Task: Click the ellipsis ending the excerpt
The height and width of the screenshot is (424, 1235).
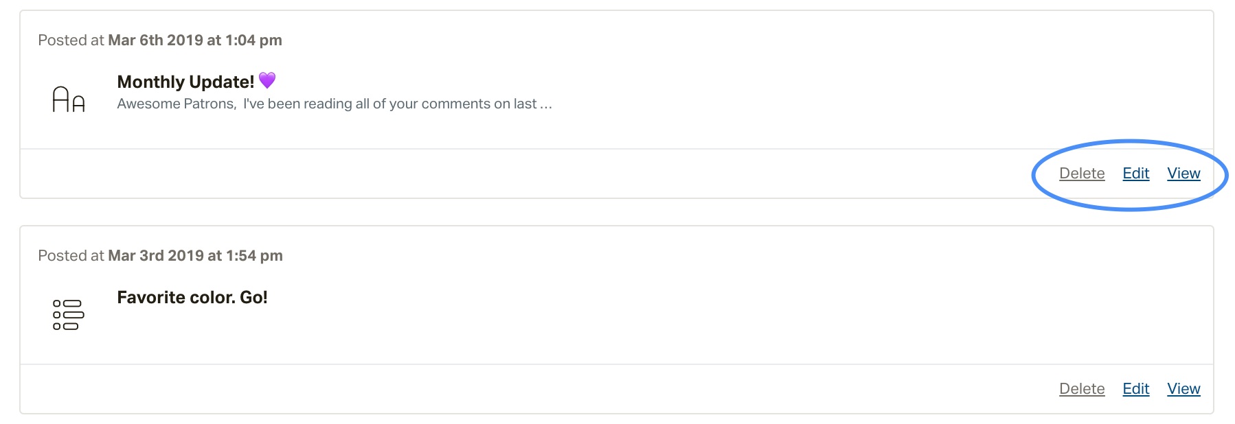Action: coord(546,105)
